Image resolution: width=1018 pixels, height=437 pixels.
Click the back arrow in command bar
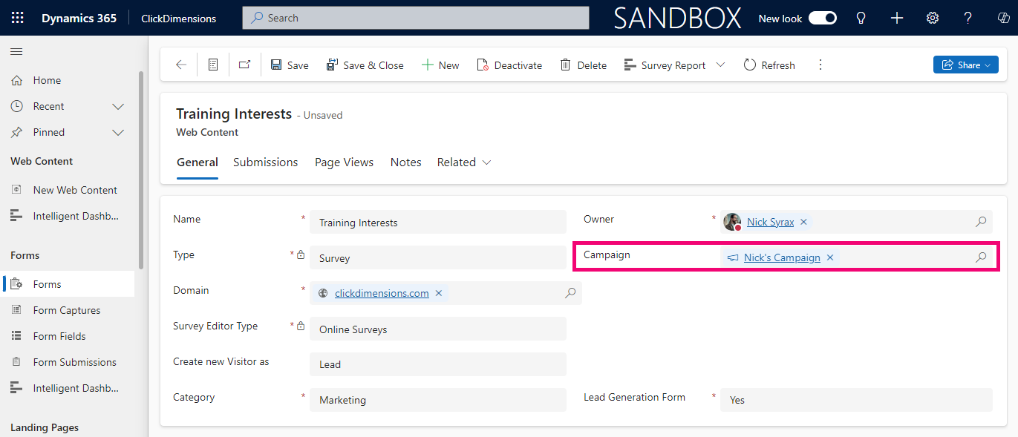pyautogui.click(x=181, y=65)
